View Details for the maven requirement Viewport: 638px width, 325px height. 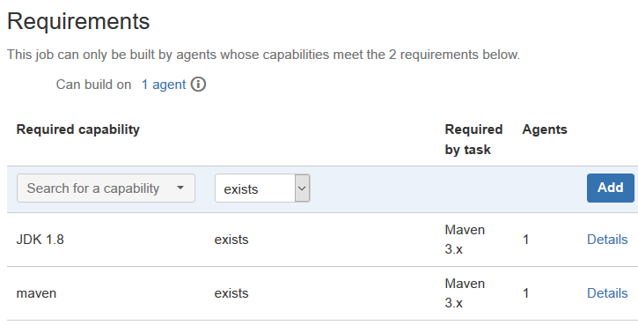(607, 293)
